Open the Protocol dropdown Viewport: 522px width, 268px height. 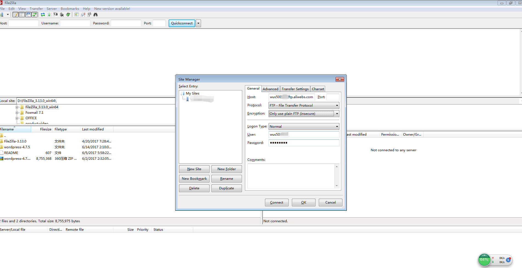tap(304, 105)
